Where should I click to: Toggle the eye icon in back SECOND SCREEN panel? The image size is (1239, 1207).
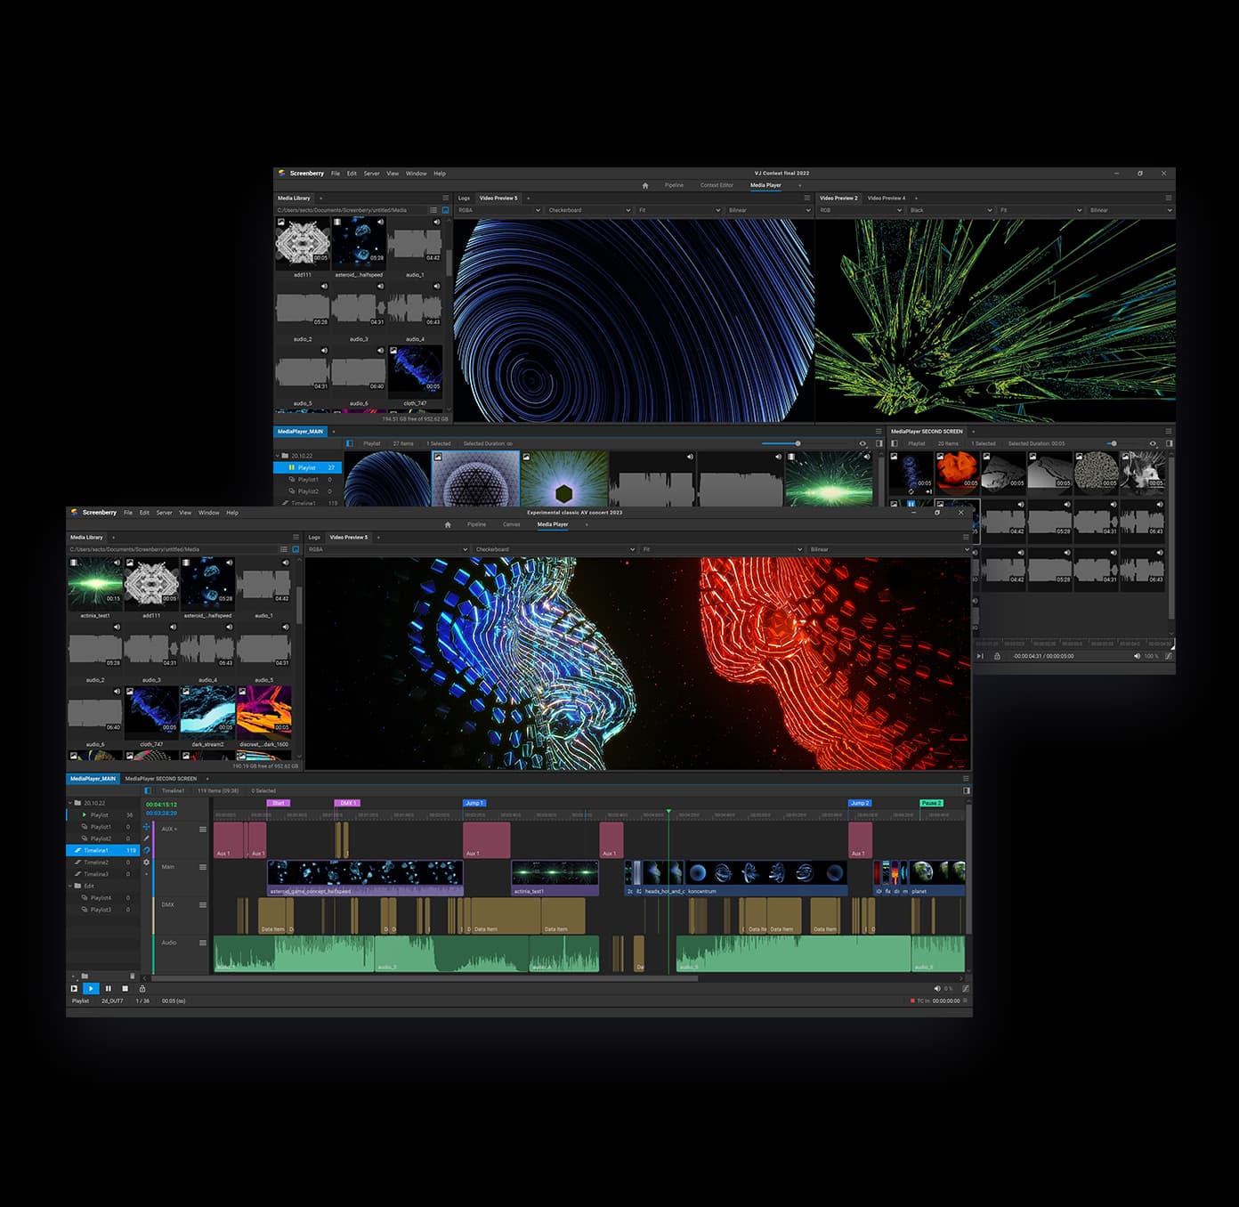pos(1154,443)
